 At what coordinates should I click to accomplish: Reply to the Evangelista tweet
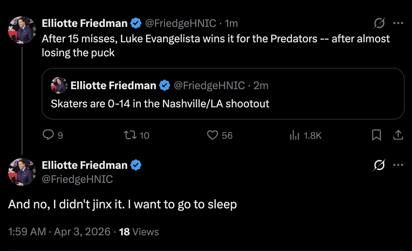click(x=48, y=135)
